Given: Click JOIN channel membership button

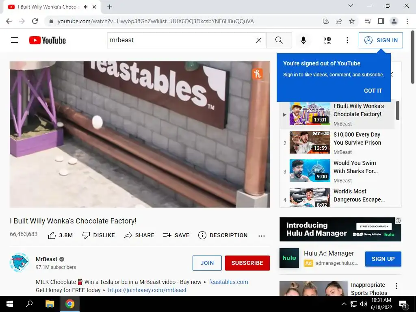Looking at the screenshot, I should click(207, 263).
